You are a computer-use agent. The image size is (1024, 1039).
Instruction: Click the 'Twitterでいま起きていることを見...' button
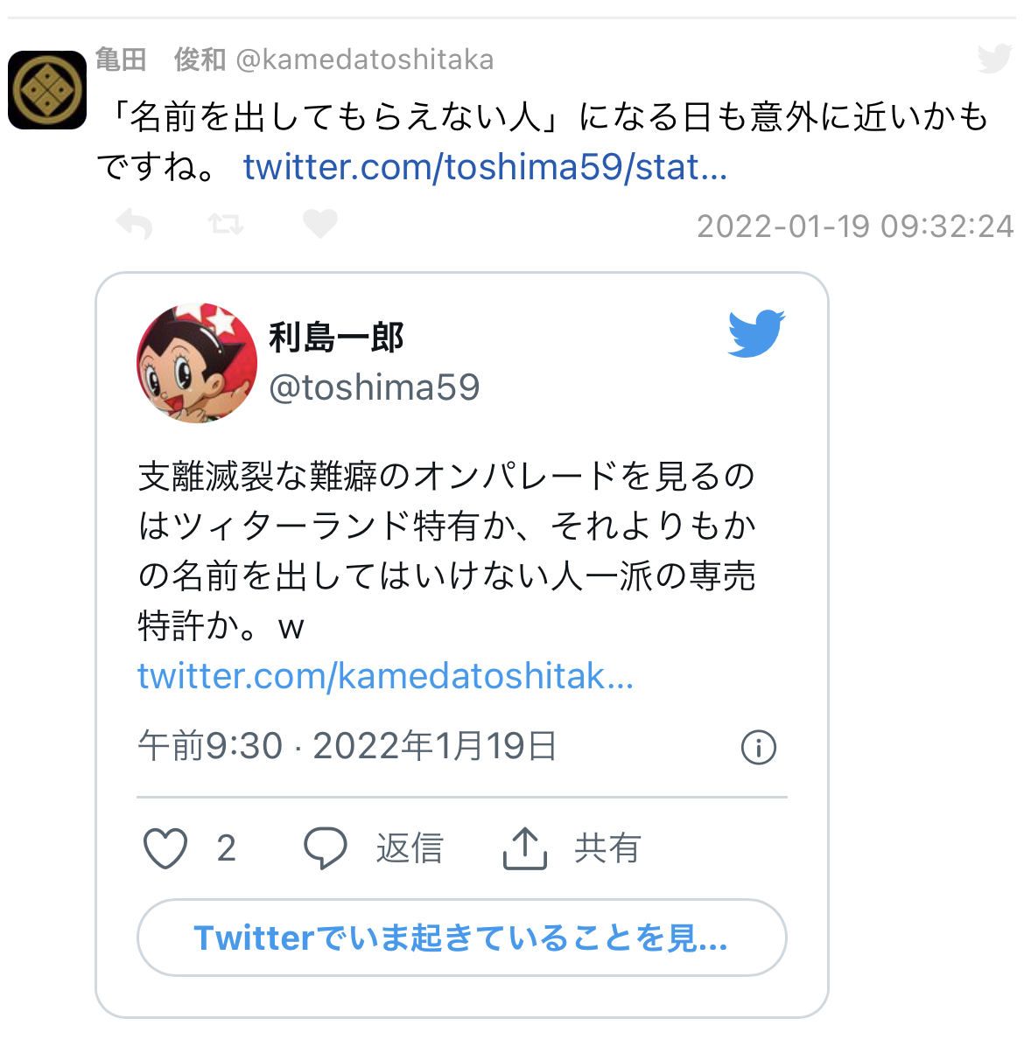point(461,938)
